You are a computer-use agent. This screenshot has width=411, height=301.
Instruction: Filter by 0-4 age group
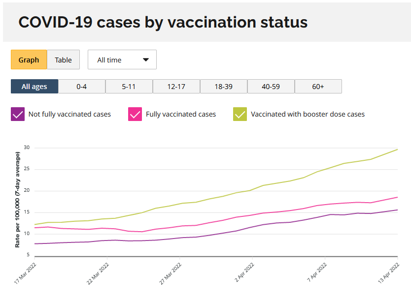click(82, 86)
